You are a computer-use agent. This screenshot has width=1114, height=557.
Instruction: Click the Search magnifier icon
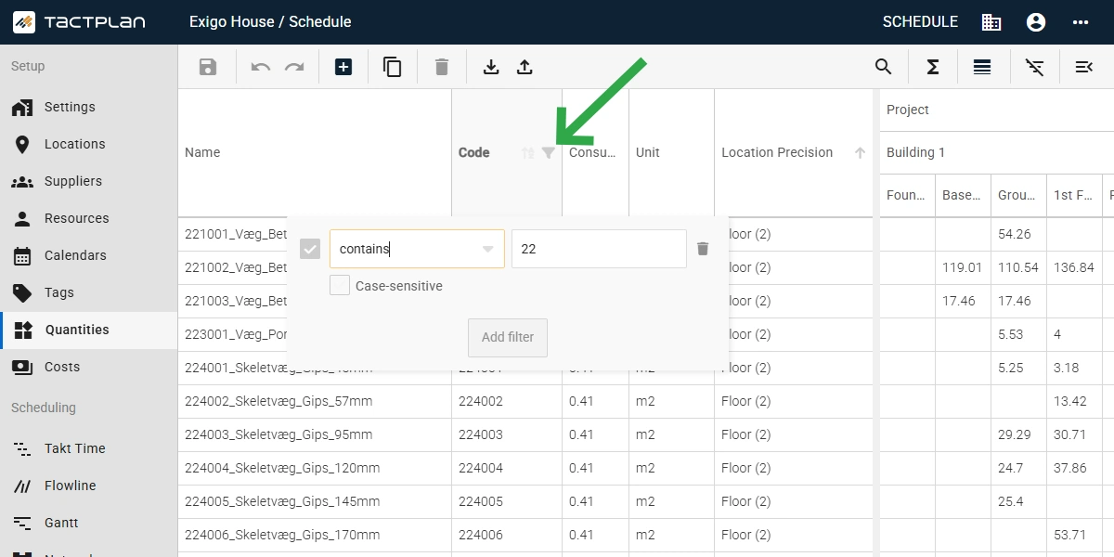coord(884,67)
